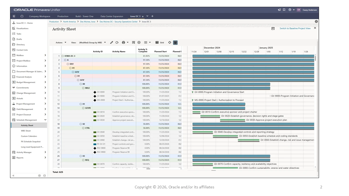349x196 pixels.
Task: Click the GV-0030 green Gantt bar
Action: pos(233,120)
